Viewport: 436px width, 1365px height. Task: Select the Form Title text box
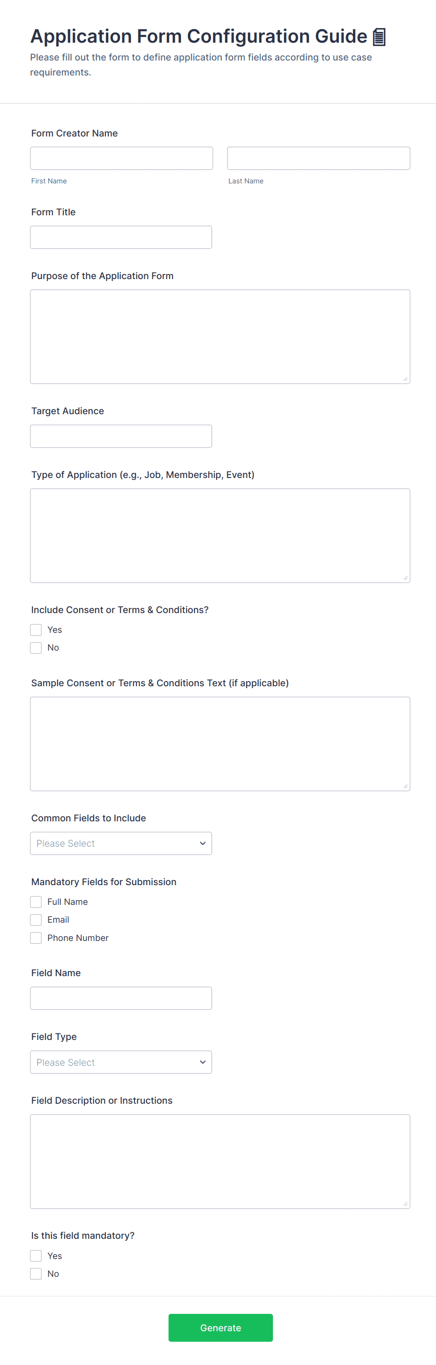pyautogui.click(x=121, y=237)
